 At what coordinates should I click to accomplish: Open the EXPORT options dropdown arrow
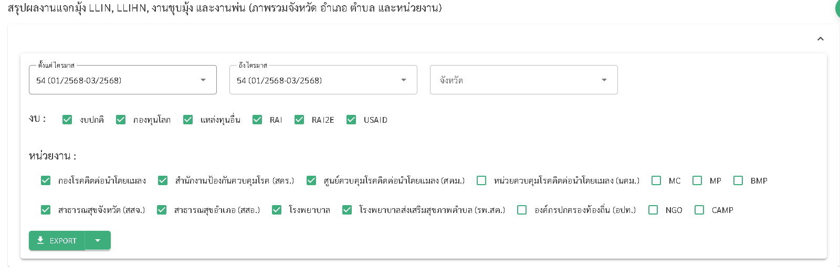point(98,241)
